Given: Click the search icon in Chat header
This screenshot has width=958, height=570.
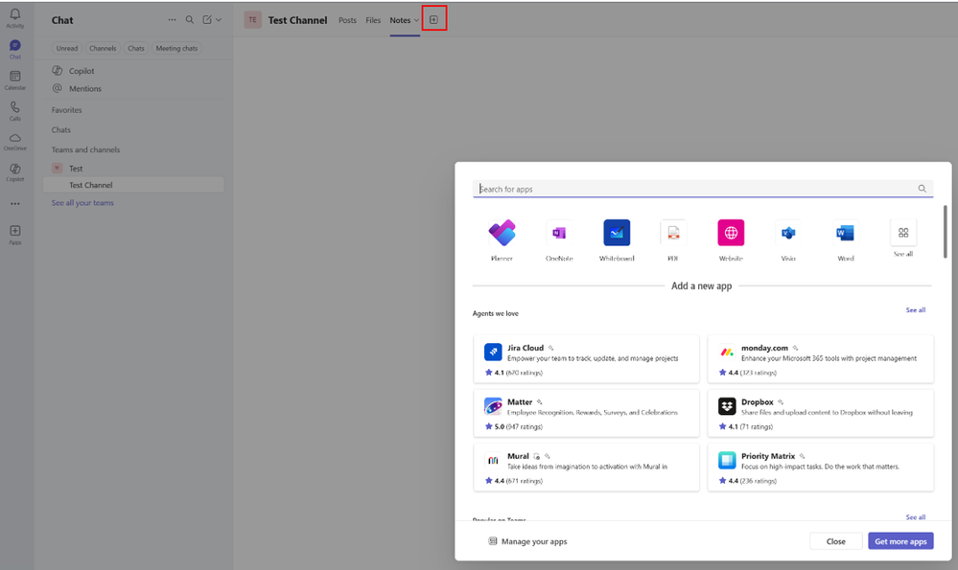Looking at the screenshot, I should pyautogui.click(x=190, y=19).
